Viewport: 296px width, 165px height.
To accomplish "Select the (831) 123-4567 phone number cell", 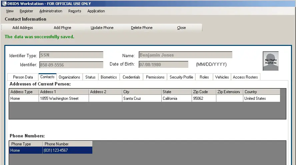I will pos(67,150).
